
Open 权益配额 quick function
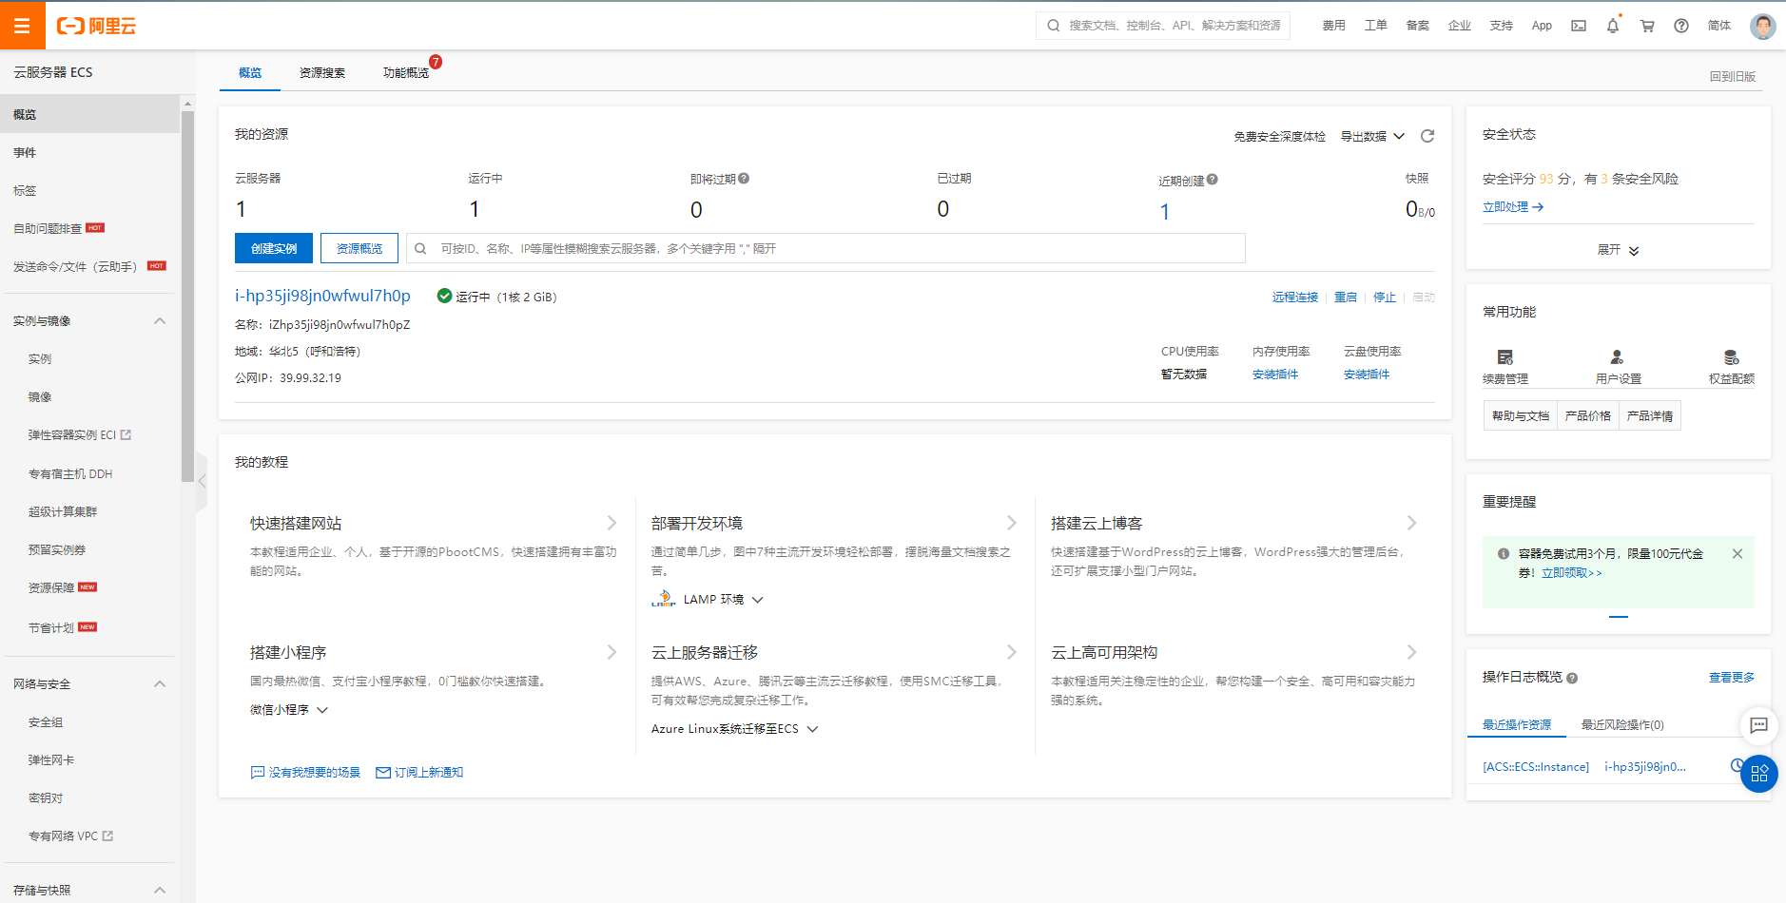[x=1731, y=366]
